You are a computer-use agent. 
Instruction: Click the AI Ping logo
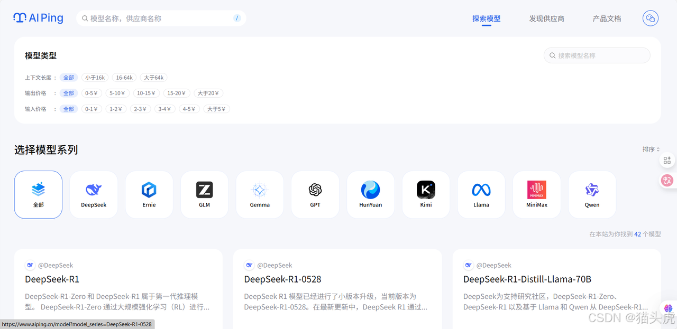point(38,18)
